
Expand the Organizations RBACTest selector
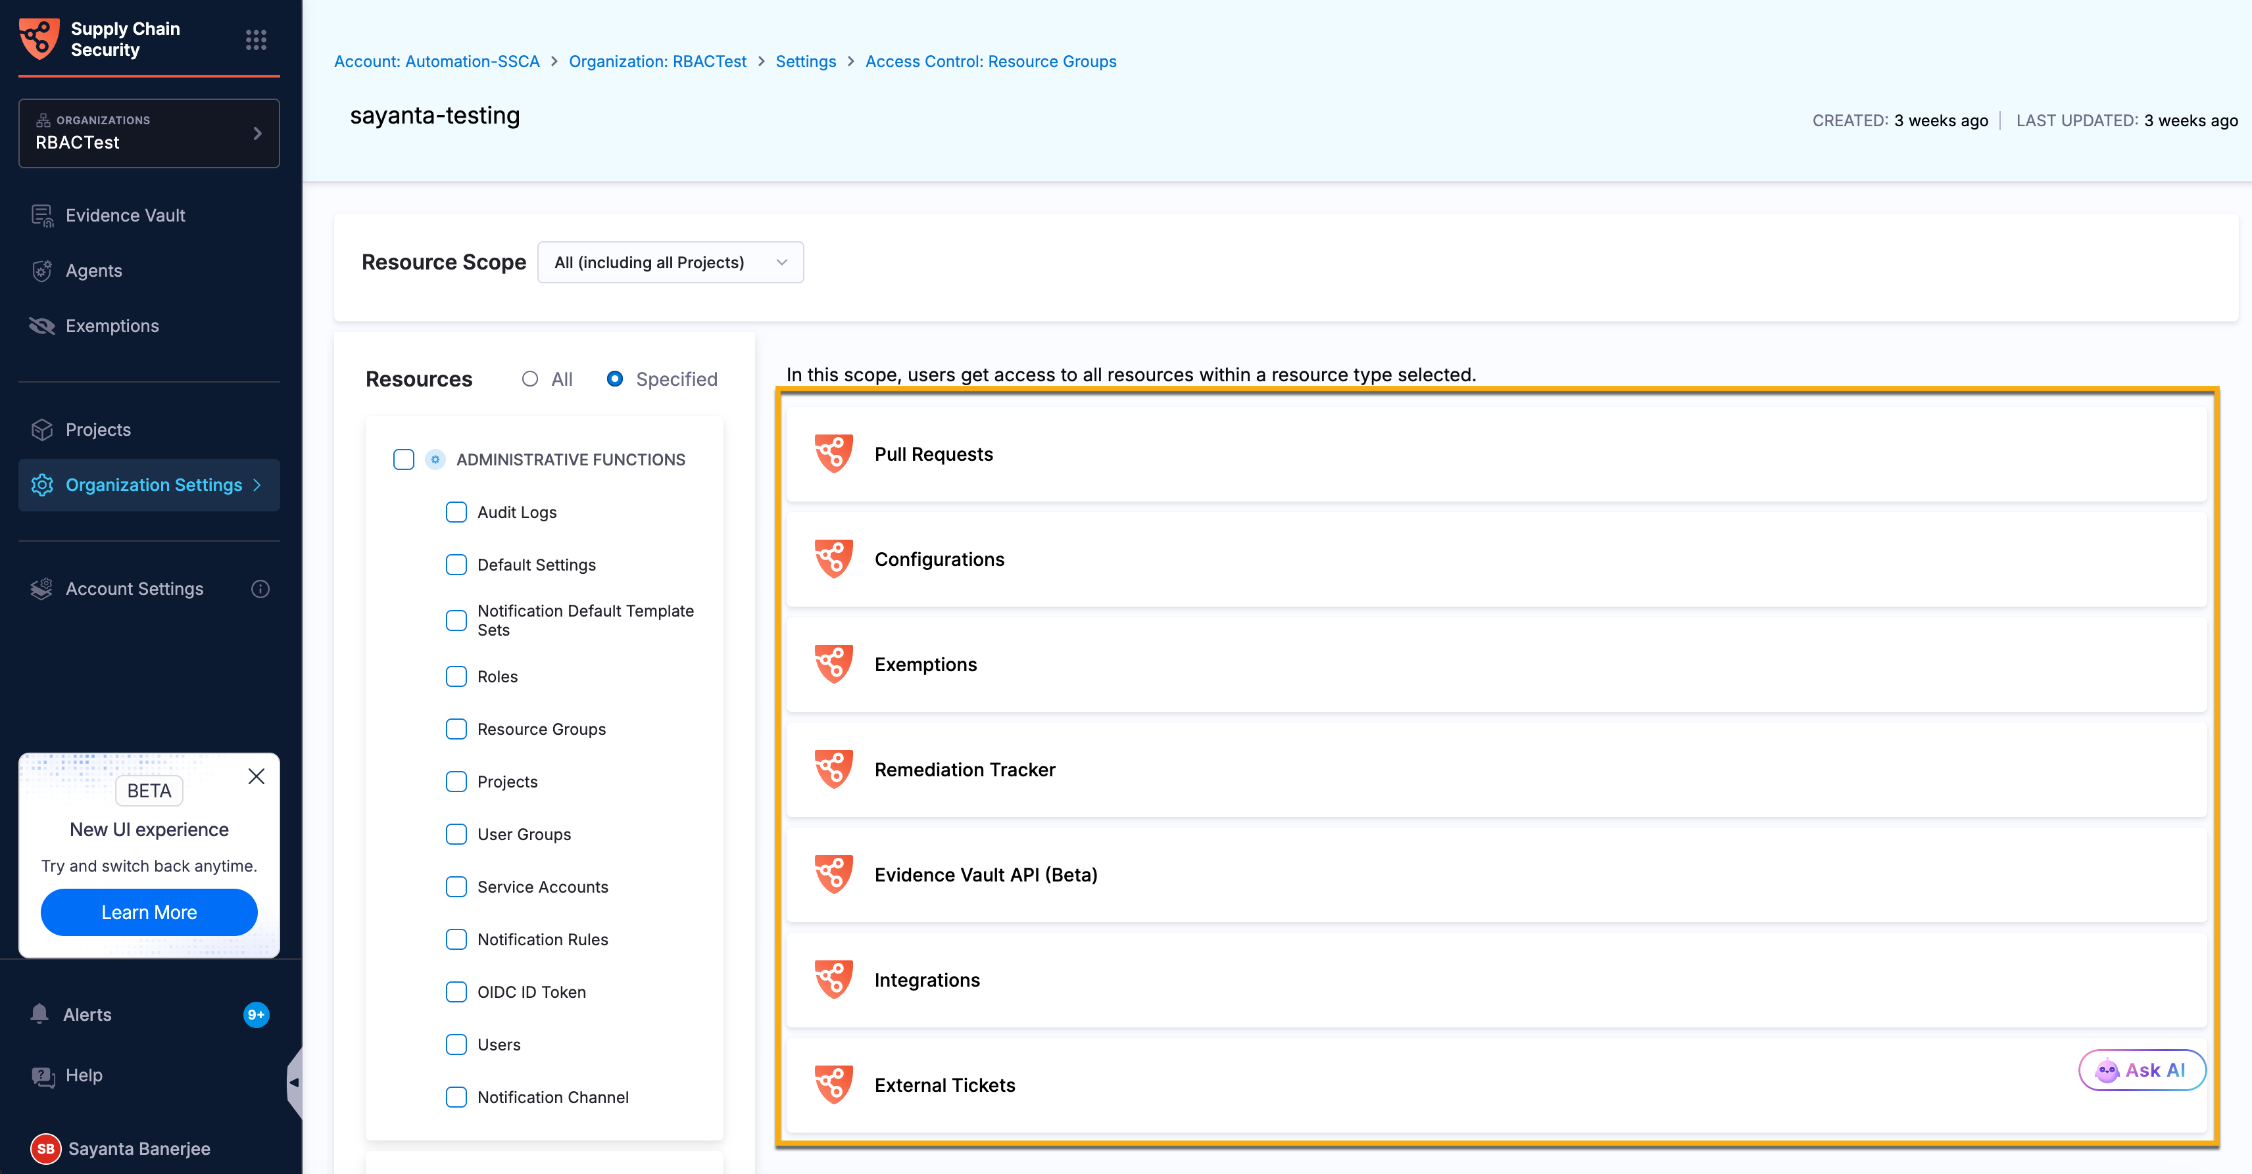(x=149, y=133)
